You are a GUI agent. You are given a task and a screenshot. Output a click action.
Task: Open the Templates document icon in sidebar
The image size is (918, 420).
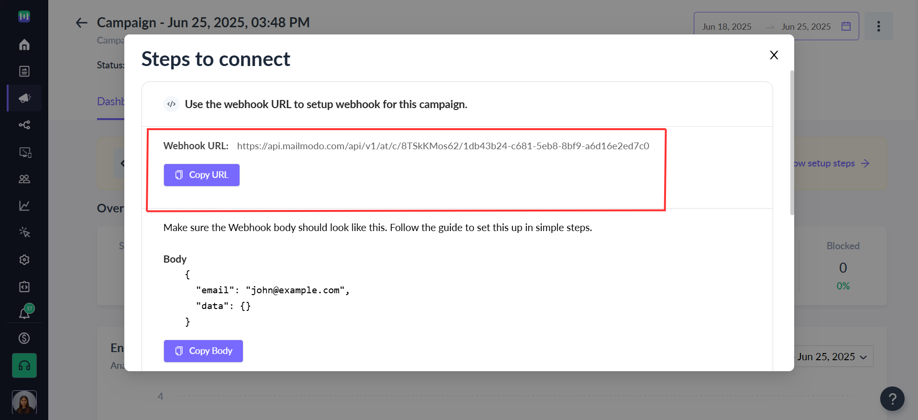coord(24,71)
